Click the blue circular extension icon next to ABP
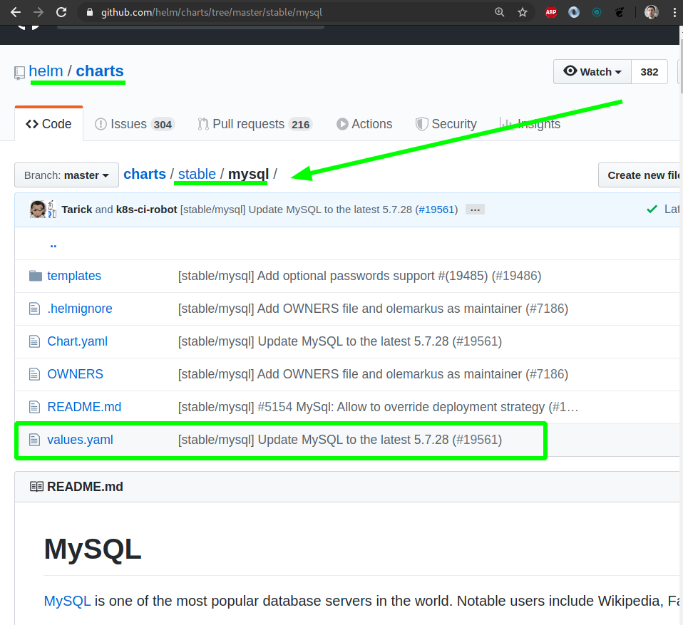Screen dimensions: 683x625 tap(574, 12)
